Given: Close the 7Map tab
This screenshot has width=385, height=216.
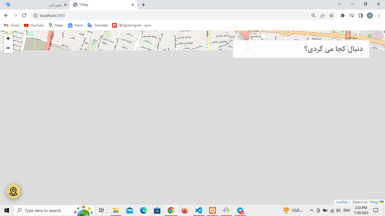Looking at the screenshot, I should pyautogui.click(x=133, y=5).
